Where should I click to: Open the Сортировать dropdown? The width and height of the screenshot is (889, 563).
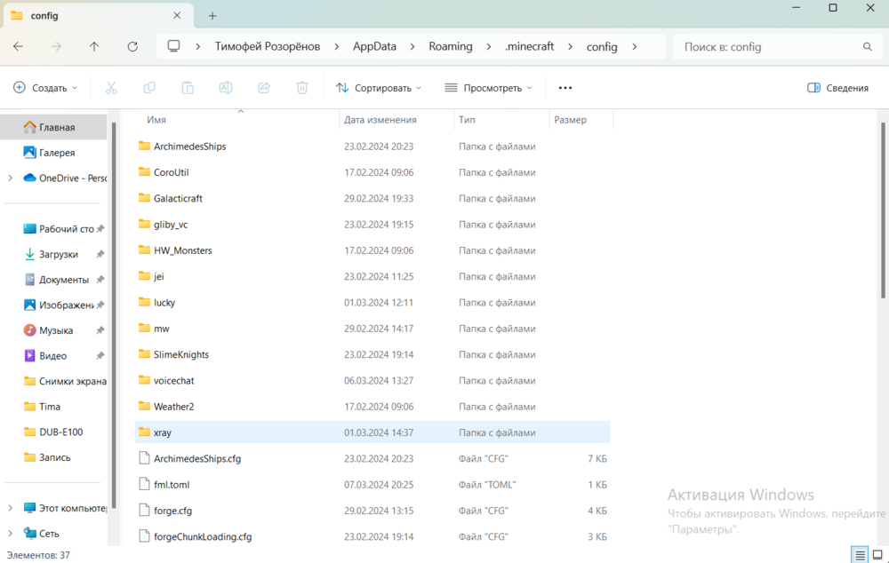pyautogui.click(x=379, y=88)
